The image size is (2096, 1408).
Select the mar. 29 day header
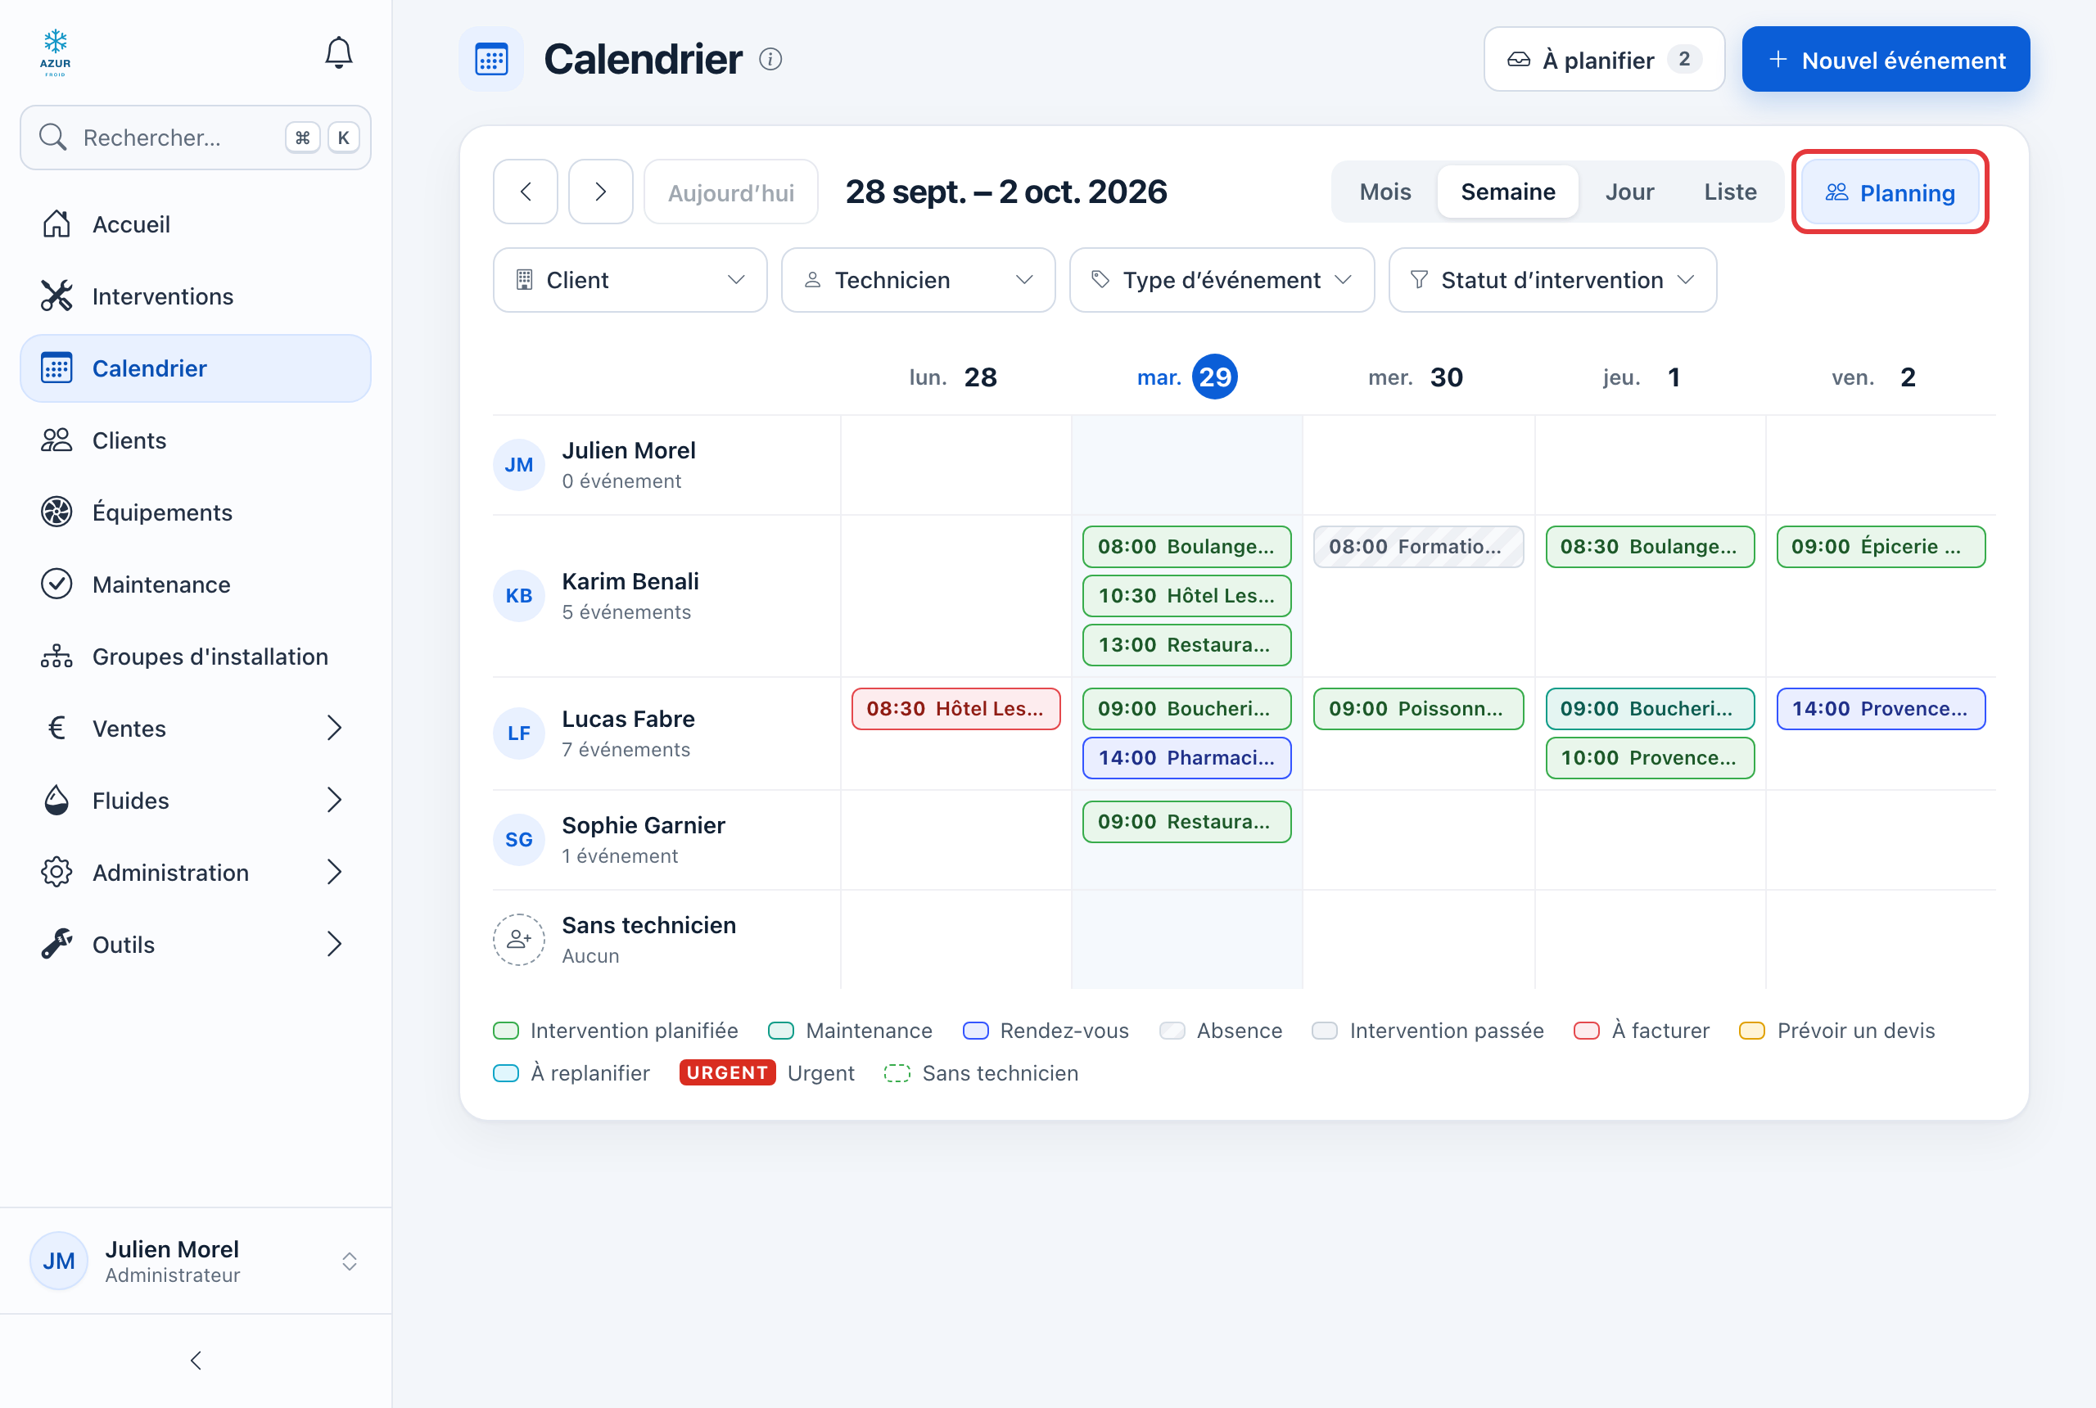tap(1186, 377)
